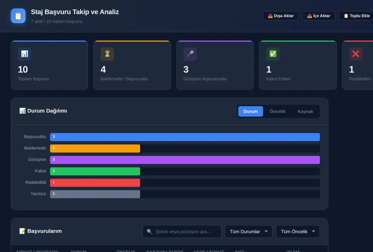Click the count 3 on Görüşme Aşamasında card
The image size is (373, 252).
point(186,70)
